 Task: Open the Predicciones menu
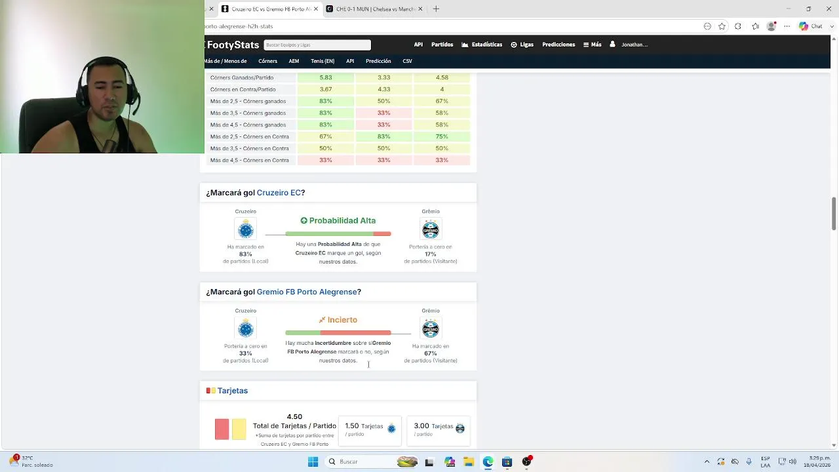[x=558, y=45]
